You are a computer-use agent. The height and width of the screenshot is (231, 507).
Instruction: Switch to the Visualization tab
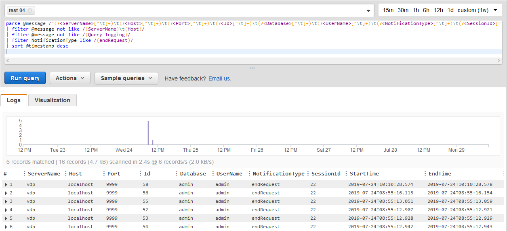coord(53,100)
